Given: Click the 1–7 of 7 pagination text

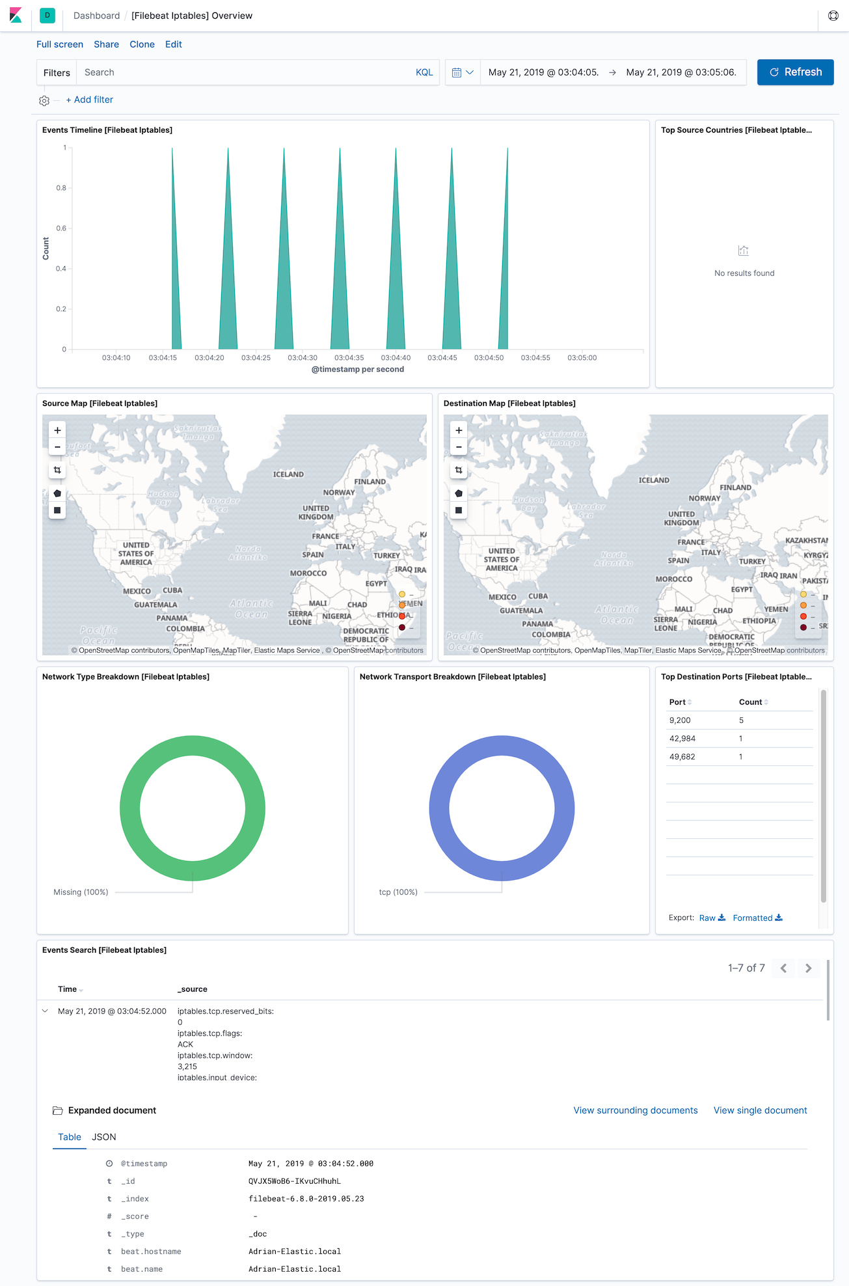Looking at the screenshot, I should pos(746,968).
